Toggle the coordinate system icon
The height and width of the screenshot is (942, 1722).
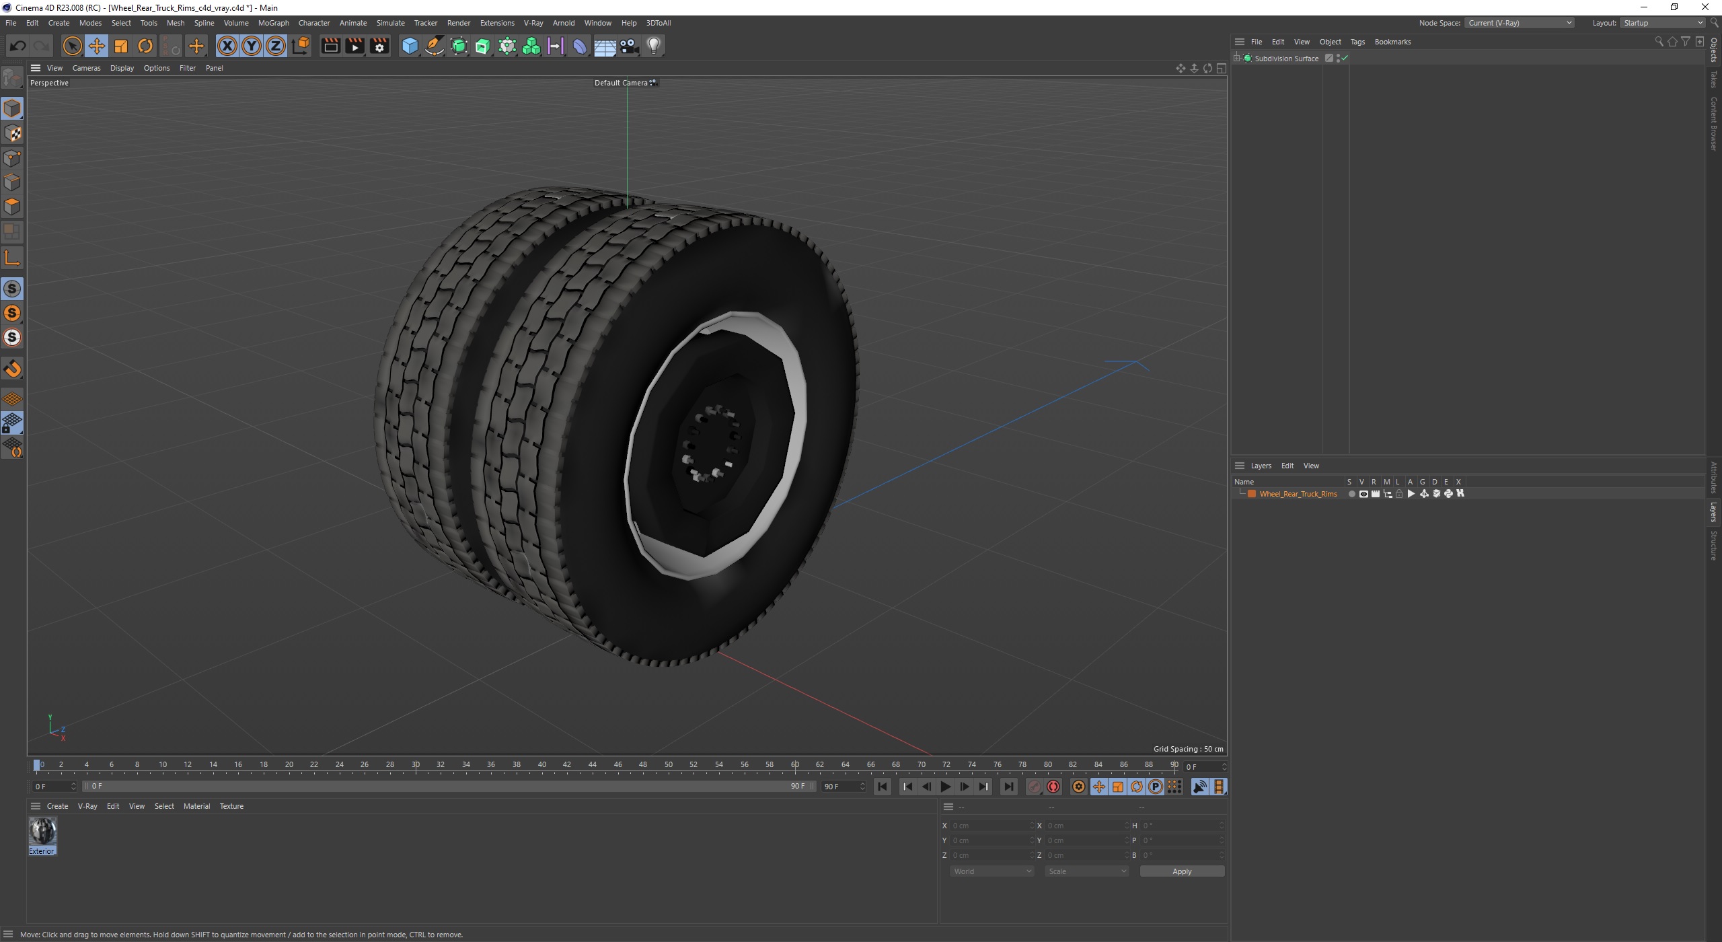click(x=301, y=46)
